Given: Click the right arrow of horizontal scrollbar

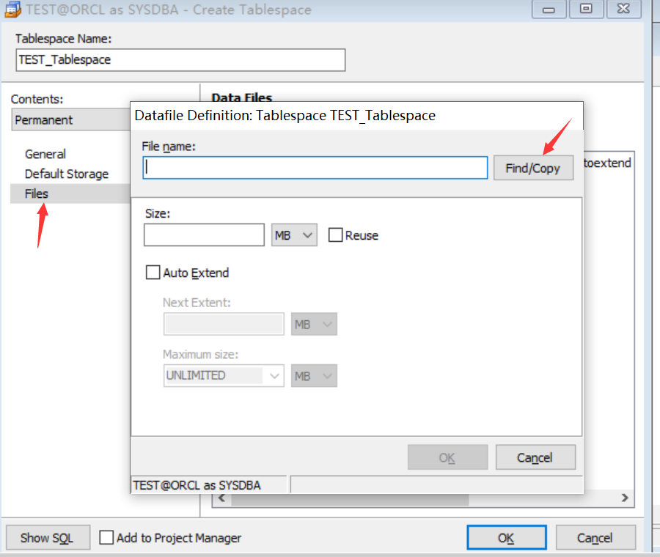Looking at the screenshot, I should pyautogui.click(x=625, y=498).
